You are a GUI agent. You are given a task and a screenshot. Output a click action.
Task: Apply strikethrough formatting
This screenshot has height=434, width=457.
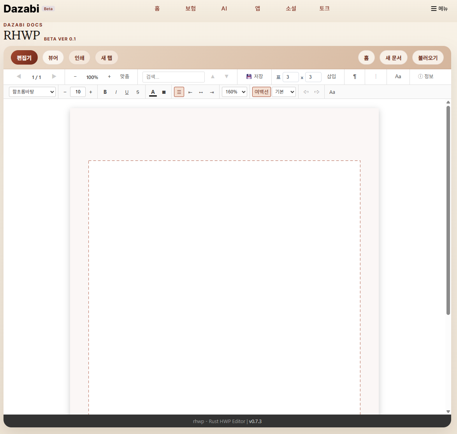tap(138, 92)
